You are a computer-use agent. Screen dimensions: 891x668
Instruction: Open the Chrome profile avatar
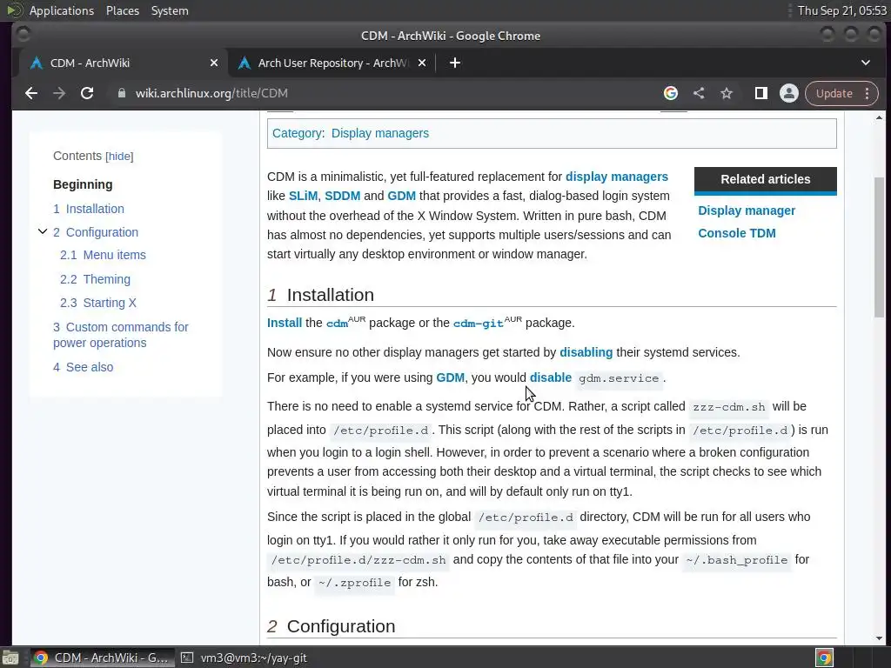pyautogui.click(x=788, y=93)
